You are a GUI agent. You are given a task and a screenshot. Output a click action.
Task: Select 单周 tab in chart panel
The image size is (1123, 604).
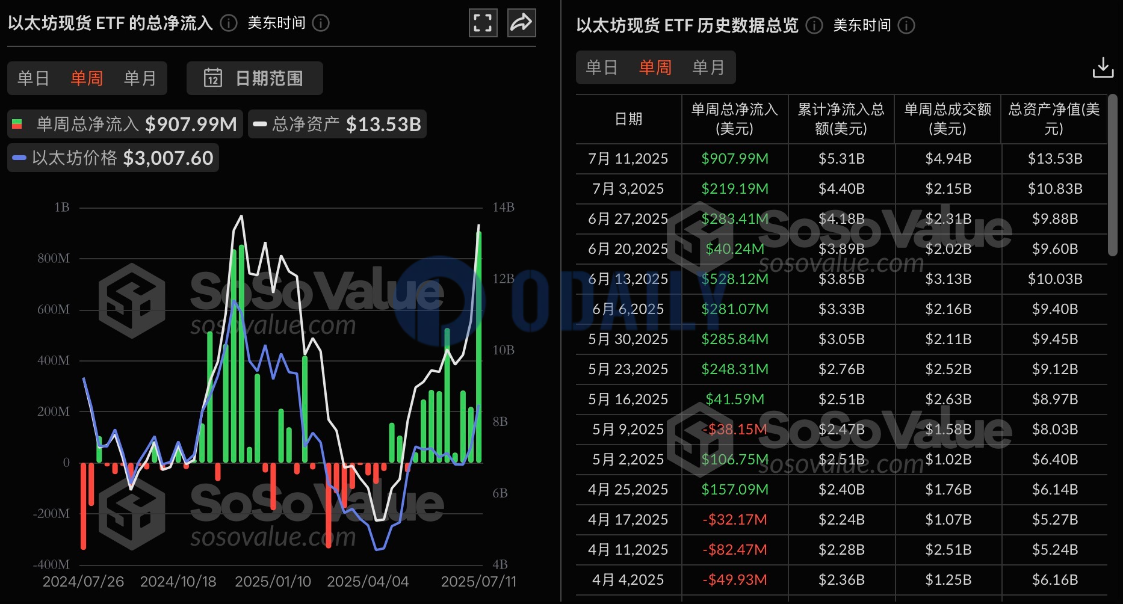click(87, 78)
